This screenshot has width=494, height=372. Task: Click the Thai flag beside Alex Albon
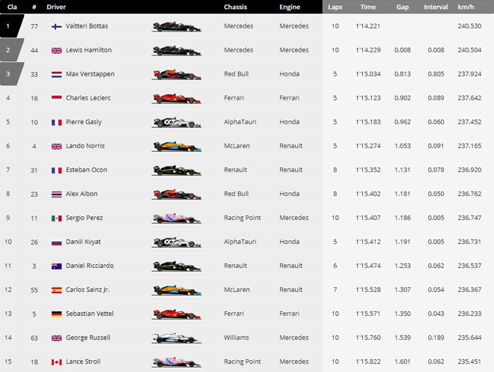56,194
